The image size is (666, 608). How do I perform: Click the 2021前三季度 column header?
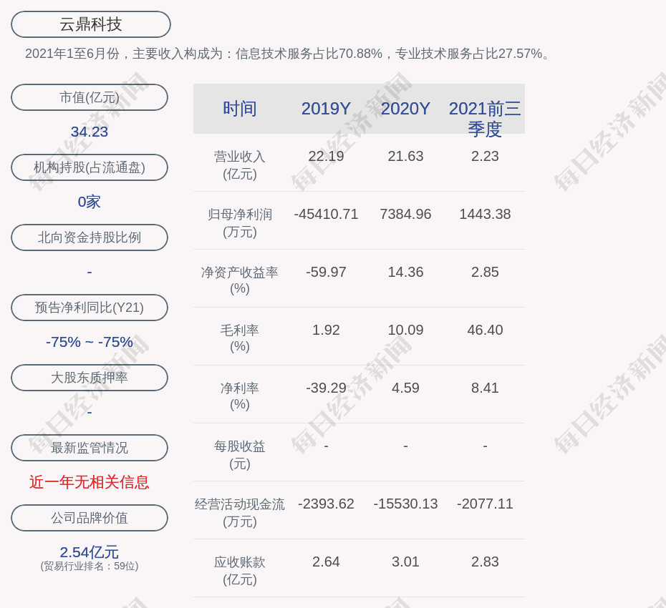485,118
